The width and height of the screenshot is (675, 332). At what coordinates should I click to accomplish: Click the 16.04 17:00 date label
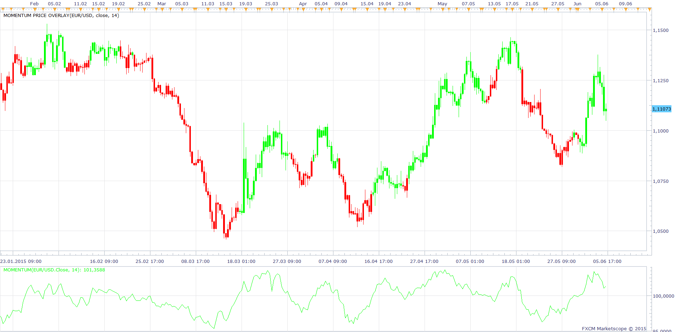click(x=378, y=261)
